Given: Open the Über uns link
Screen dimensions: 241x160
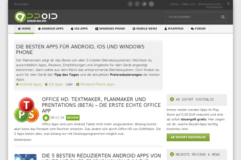Looking at the screenshot, I should pos(188,4).
